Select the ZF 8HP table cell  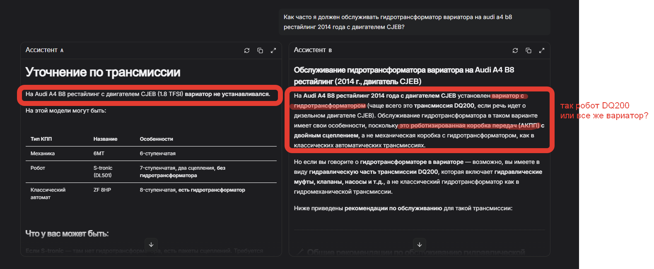click(x=102, y=190)
